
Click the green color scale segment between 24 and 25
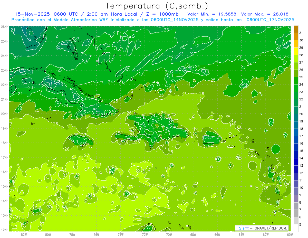click(x=296, y=81)
